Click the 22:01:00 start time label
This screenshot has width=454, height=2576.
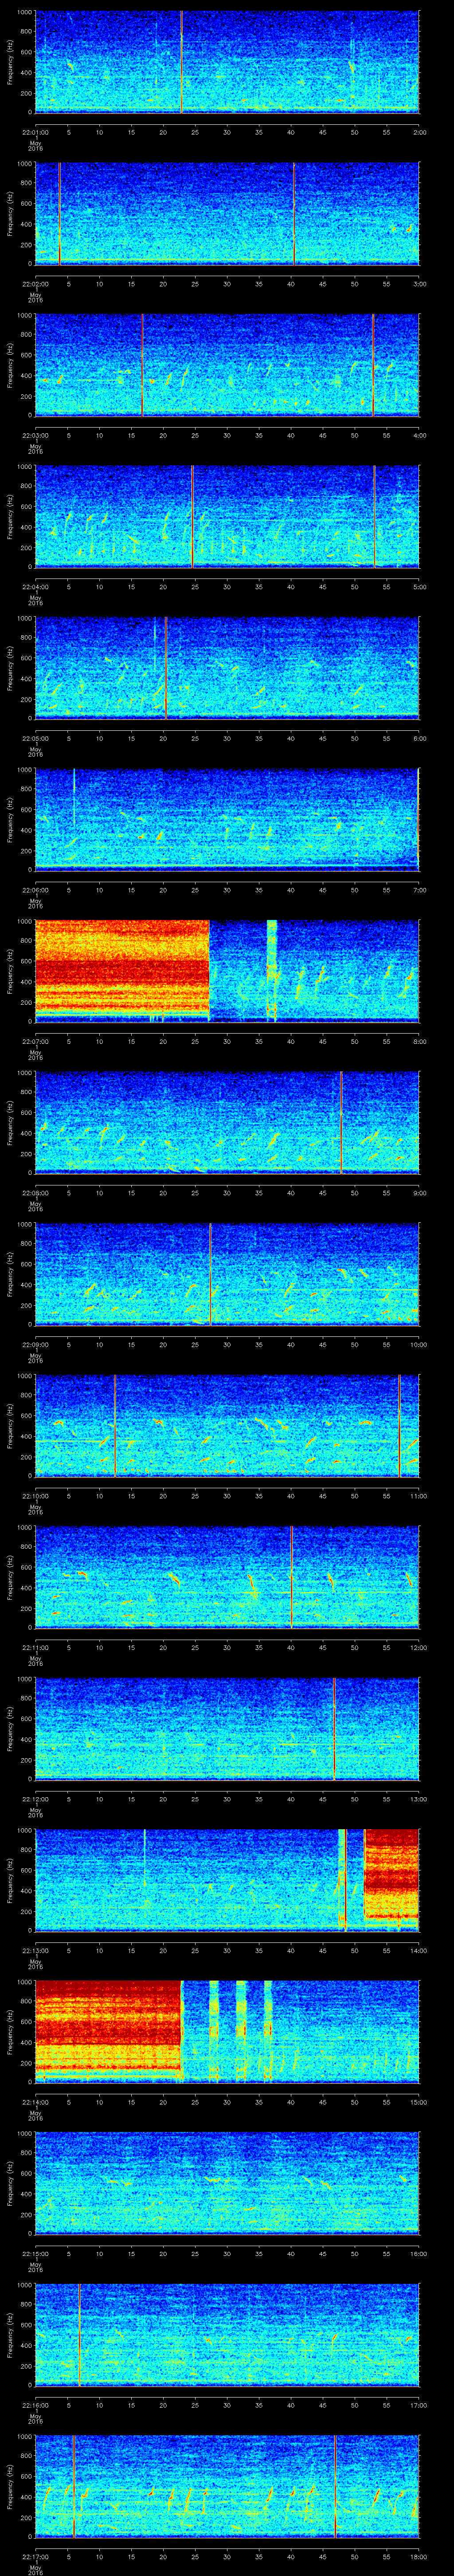tap(35, 132)
